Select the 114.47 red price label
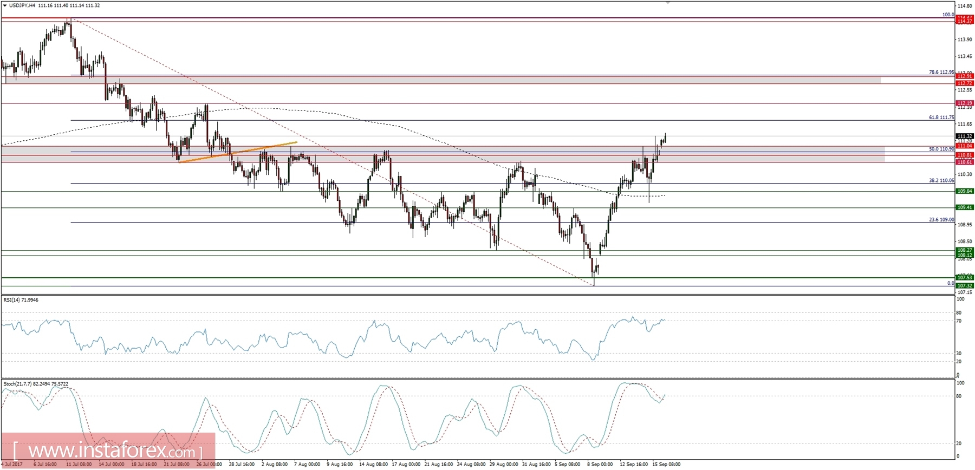 click(x=965, y=18)
